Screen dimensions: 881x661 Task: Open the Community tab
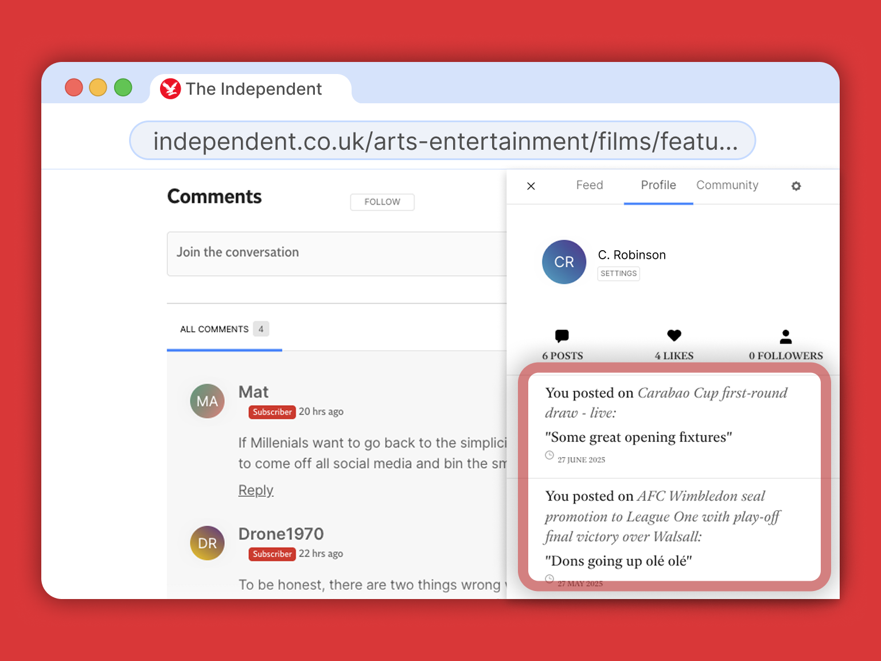[x=727, y=185]
